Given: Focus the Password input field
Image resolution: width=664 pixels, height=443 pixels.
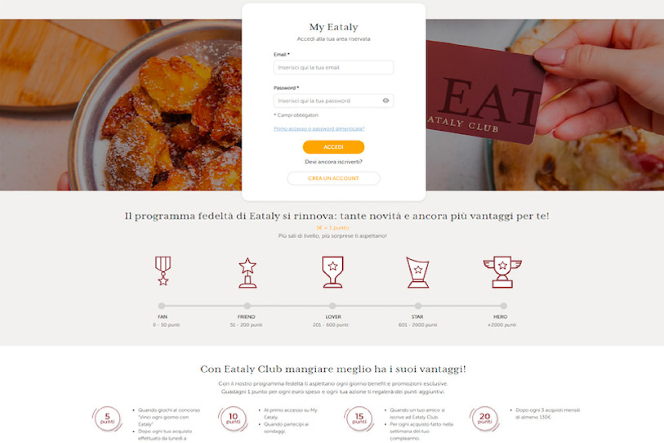Looking at the screenshot, I should (334, 101).
